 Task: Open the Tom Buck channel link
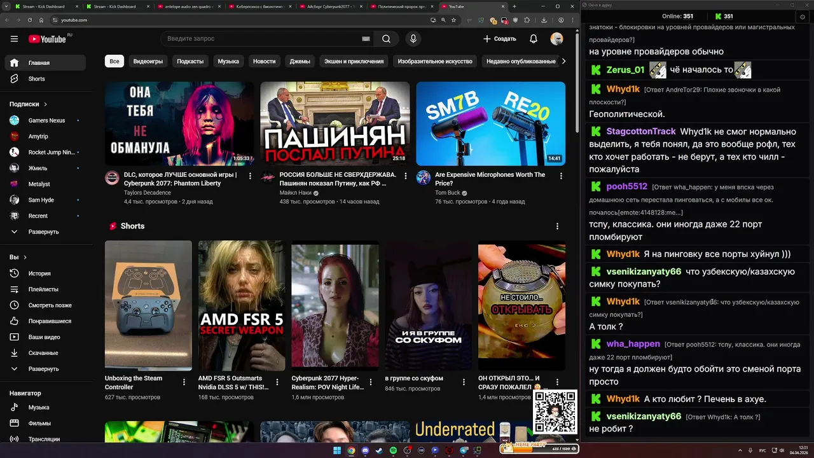[448, 193]
